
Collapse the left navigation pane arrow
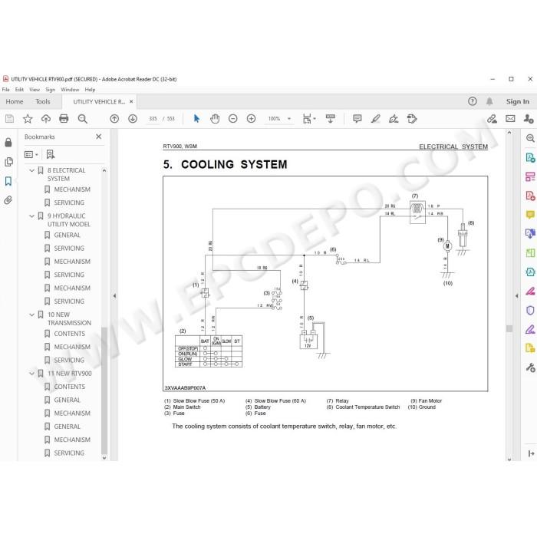(x=114, y=295)
